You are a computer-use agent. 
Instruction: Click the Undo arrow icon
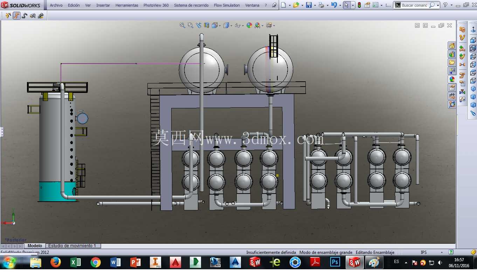click(334, 5)
